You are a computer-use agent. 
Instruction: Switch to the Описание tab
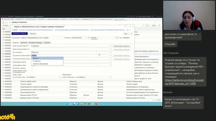(47, 43)
